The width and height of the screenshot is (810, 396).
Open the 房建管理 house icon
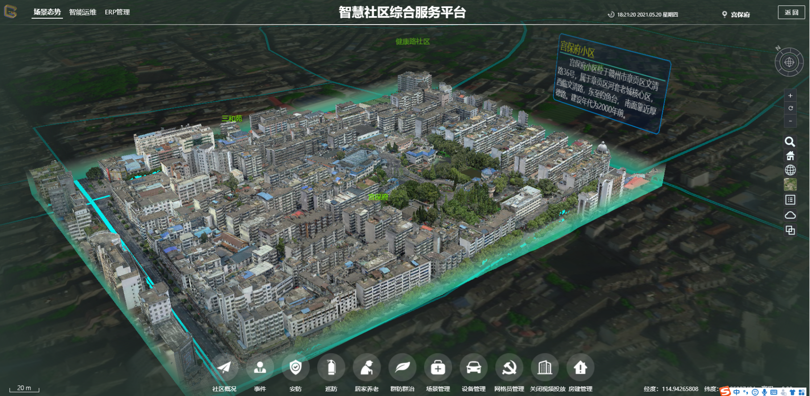pyautogui.click(x=580, y=368)
